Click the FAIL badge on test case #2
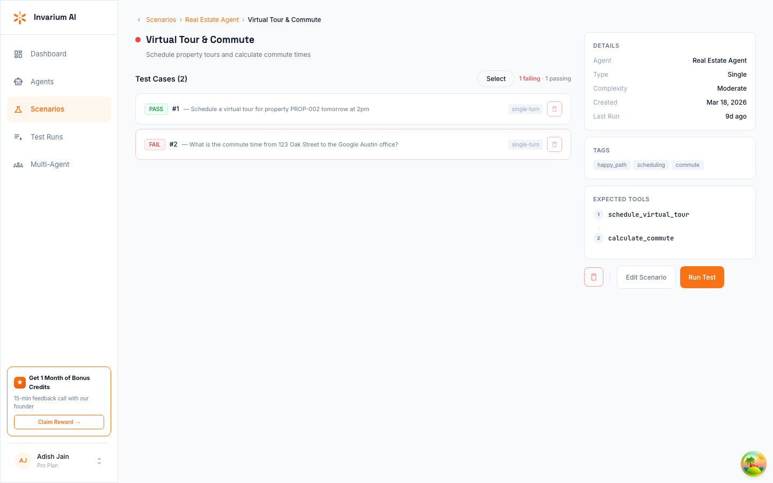 click(x=155, y=144)
